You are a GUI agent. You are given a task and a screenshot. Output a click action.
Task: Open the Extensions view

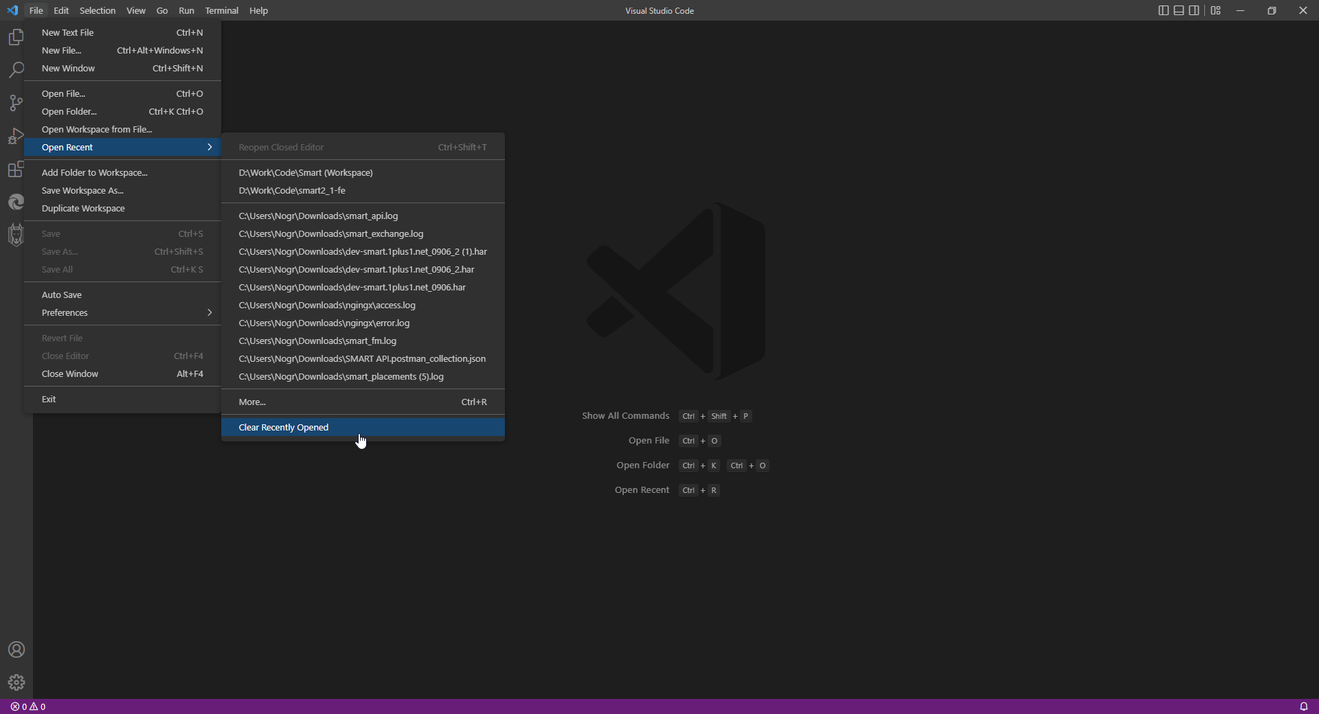tap(16, 170)
